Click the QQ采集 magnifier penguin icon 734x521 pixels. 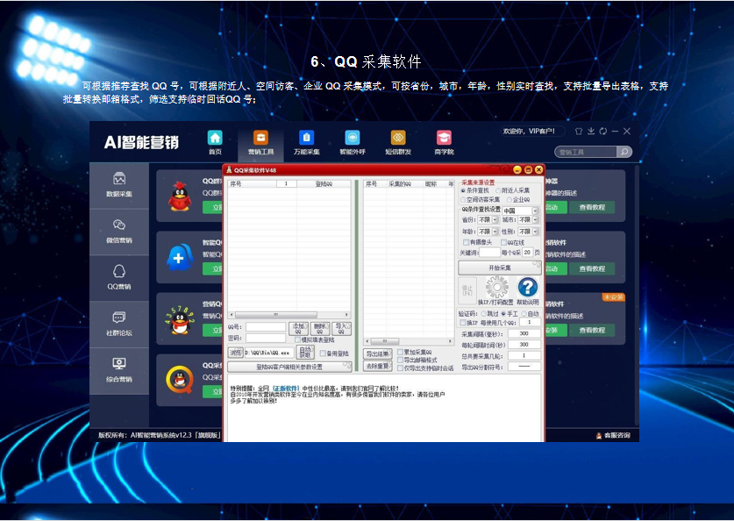tap(180, 379)
